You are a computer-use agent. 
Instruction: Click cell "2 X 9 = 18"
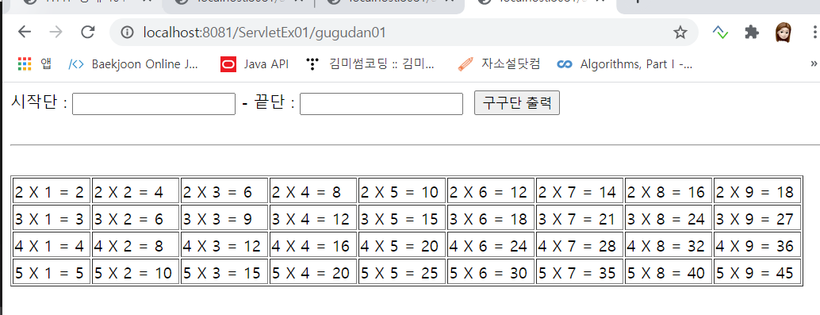pyautogui.click(x=757, y=190)
